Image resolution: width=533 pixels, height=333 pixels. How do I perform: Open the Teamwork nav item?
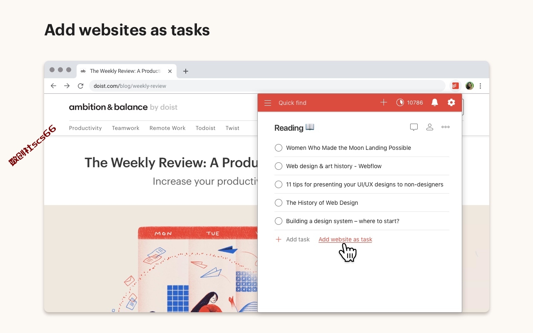(125, 128)
